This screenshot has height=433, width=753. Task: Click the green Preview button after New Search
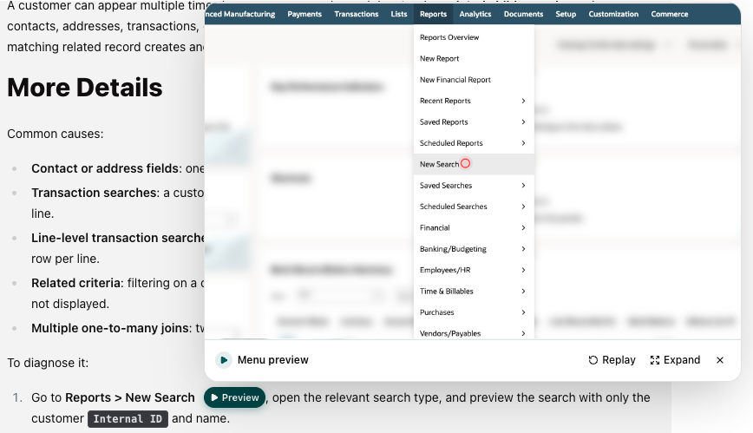coord(234,397)
